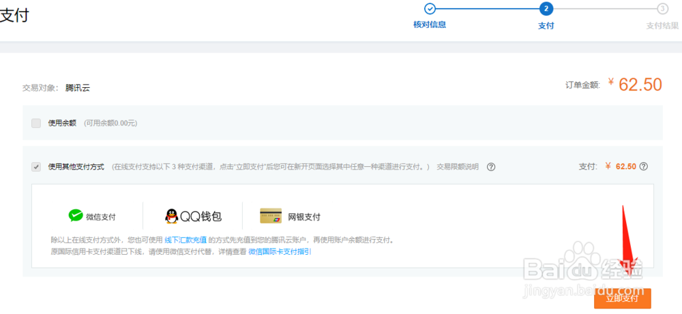Click the QQ penguin wallet icon
Viewport: 682px width, 314px height.
coord(172,217)
